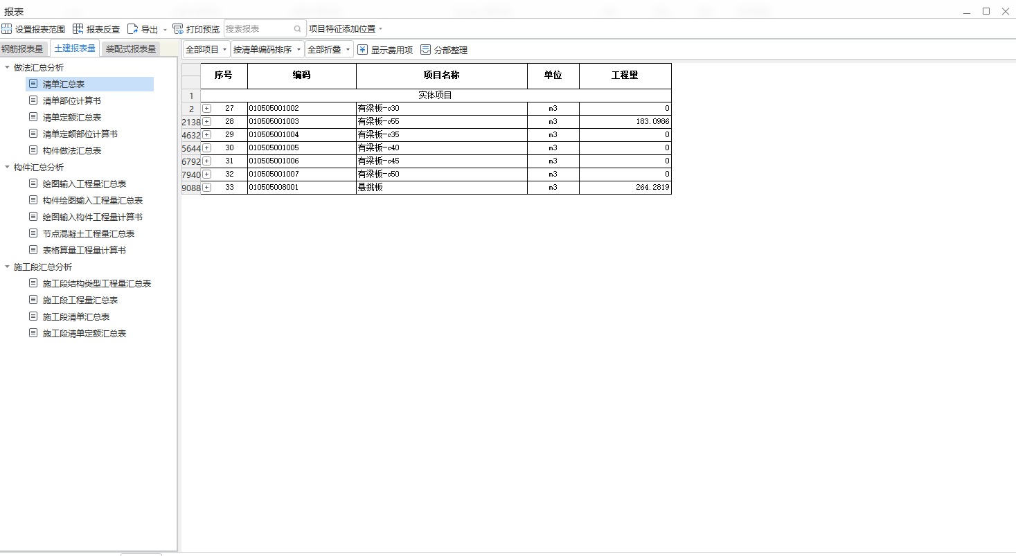Expand row 27 有梁板-c30 plus box
Screen dimensions: 1016x556
click(x=206, y=109)
